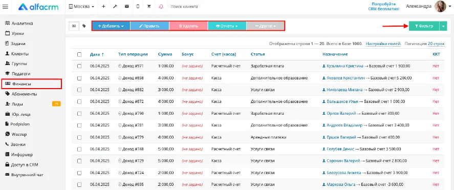Open Задачи in the sidebar
454x190 pixels.
click(x=15, y=44)
